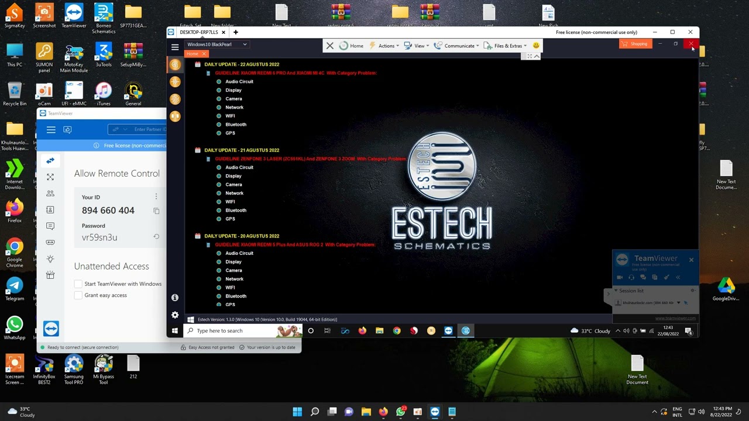Open remote taskbar 33°C Cloudy weather
Viewport: 749px width, 421px height.
pyautogui.click(x=592, y=331)
